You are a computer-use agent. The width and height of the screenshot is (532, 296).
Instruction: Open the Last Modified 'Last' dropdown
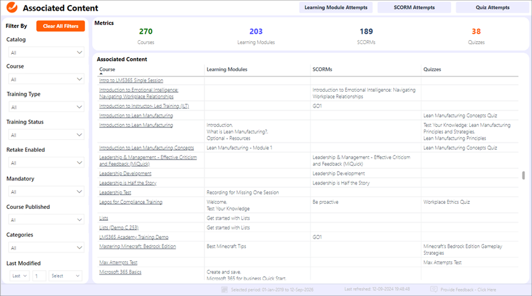tap(19, 276)
